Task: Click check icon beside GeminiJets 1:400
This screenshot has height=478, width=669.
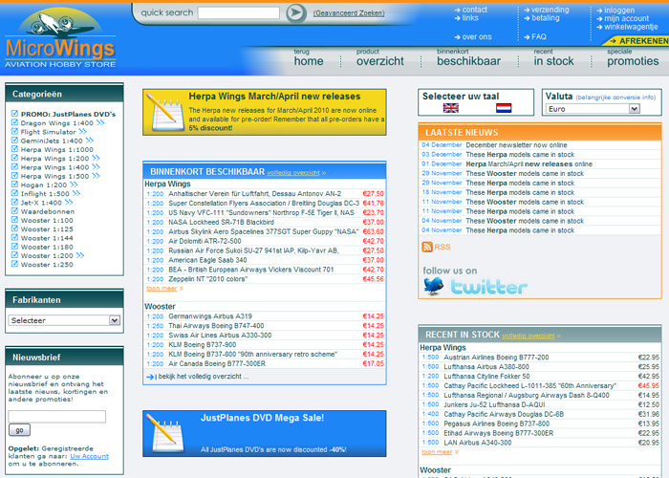Action: 14,141
